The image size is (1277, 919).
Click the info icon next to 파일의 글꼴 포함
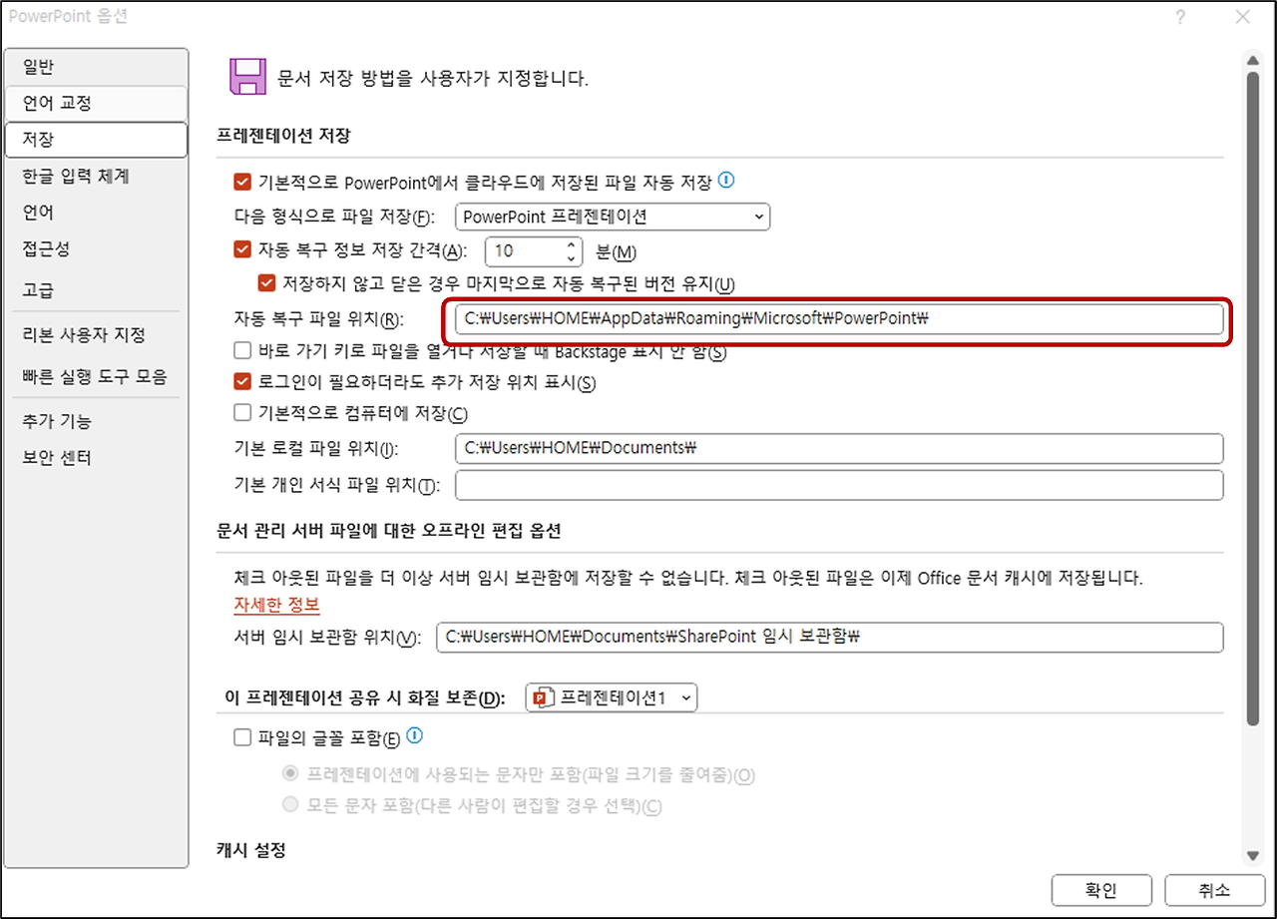pyautogui.click(x=416, y=736)
